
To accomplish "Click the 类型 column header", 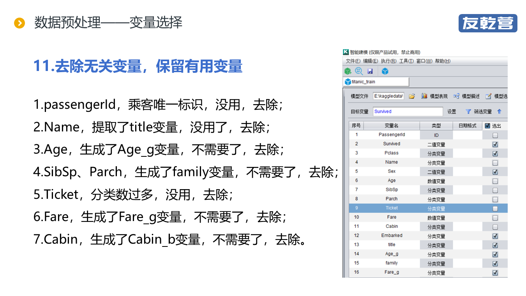I will pyautogui.click(x=436, y=126).
